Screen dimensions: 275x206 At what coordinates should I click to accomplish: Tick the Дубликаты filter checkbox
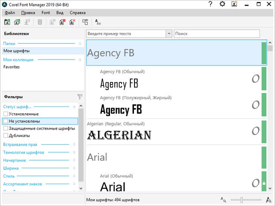click(x=6, y=136)
